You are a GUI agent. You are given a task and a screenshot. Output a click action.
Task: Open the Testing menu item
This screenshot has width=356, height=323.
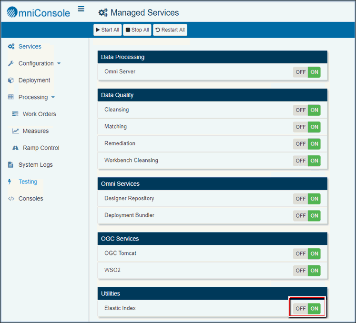pos(28,182)
